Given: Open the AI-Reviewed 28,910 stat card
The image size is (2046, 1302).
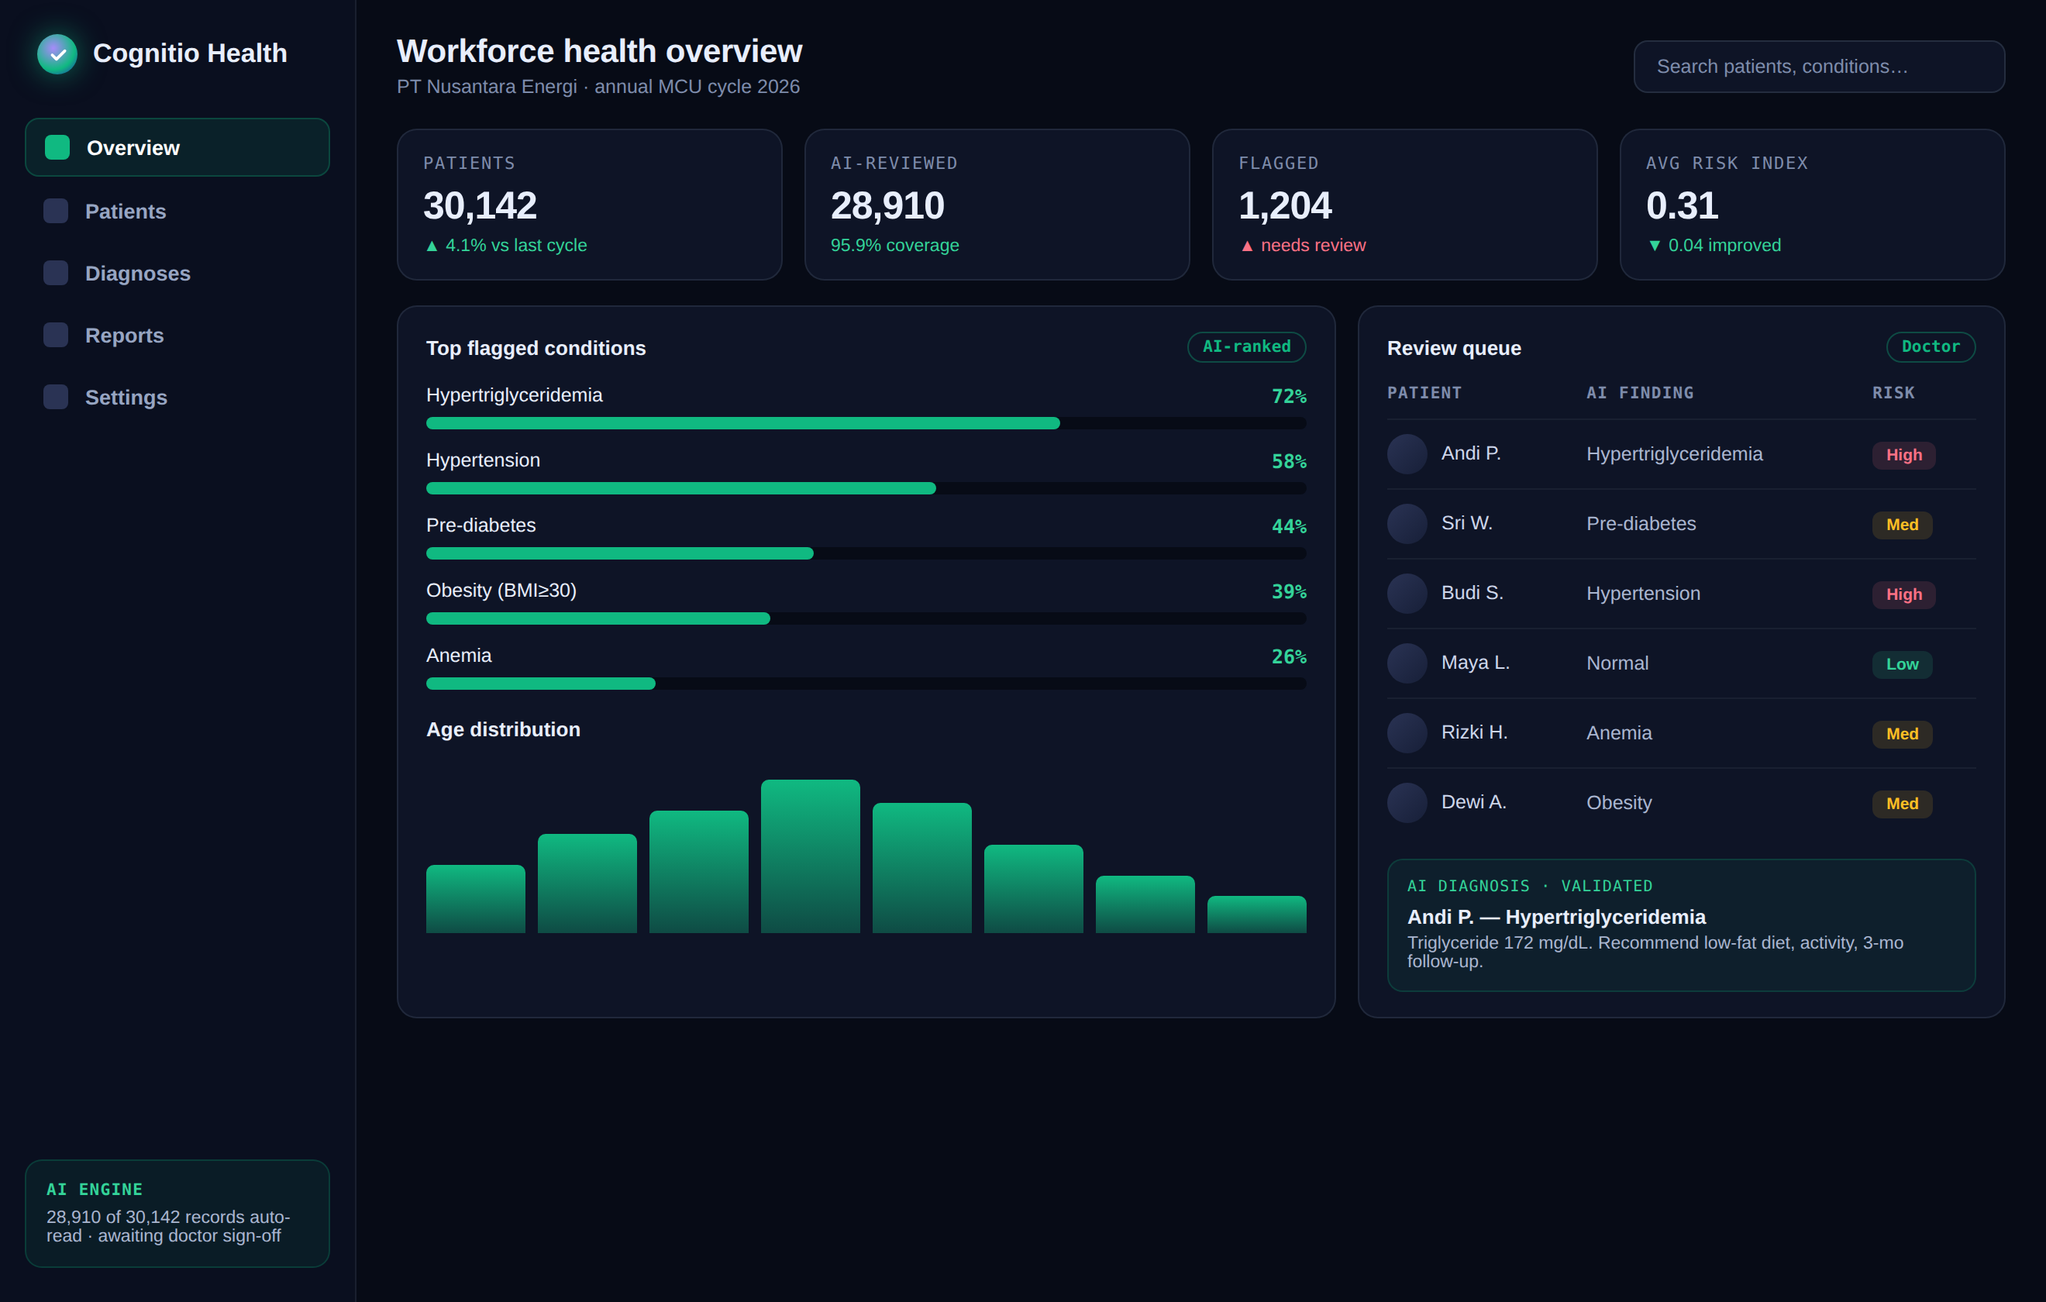Looking at the screenshot, I should 997,204.
